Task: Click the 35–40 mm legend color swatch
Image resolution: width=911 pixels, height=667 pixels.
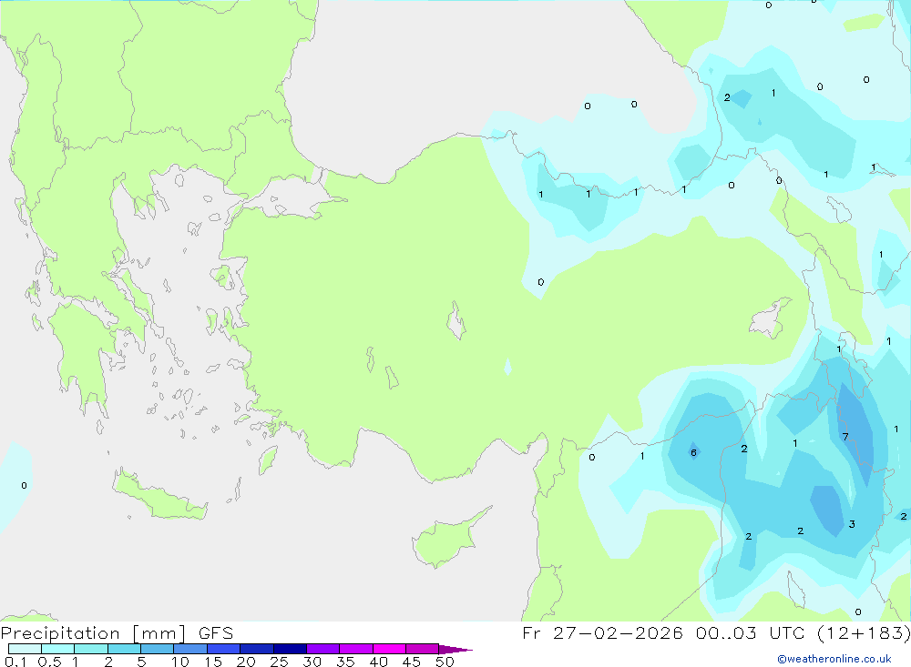Action: click(356, 649)
